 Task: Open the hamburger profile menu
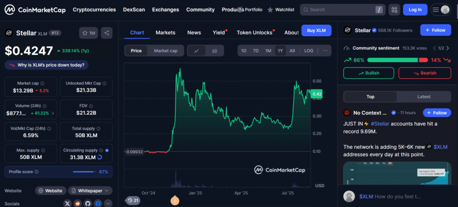pyautogui.click(x=436, y=10)
